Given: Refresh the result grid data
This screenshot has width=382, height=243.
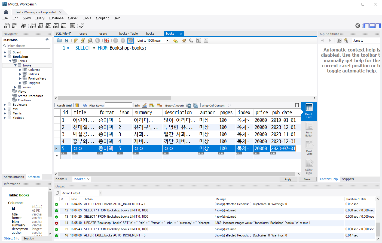Looking at the screenshot, I should pyautogui.click(x=85, y=105).
